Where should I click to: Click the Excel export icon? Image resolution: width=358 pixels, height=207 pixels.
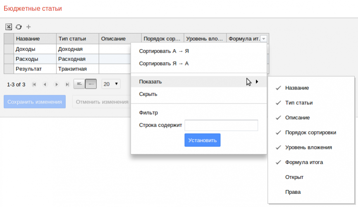pyautogui.click(x=9, y=27)
